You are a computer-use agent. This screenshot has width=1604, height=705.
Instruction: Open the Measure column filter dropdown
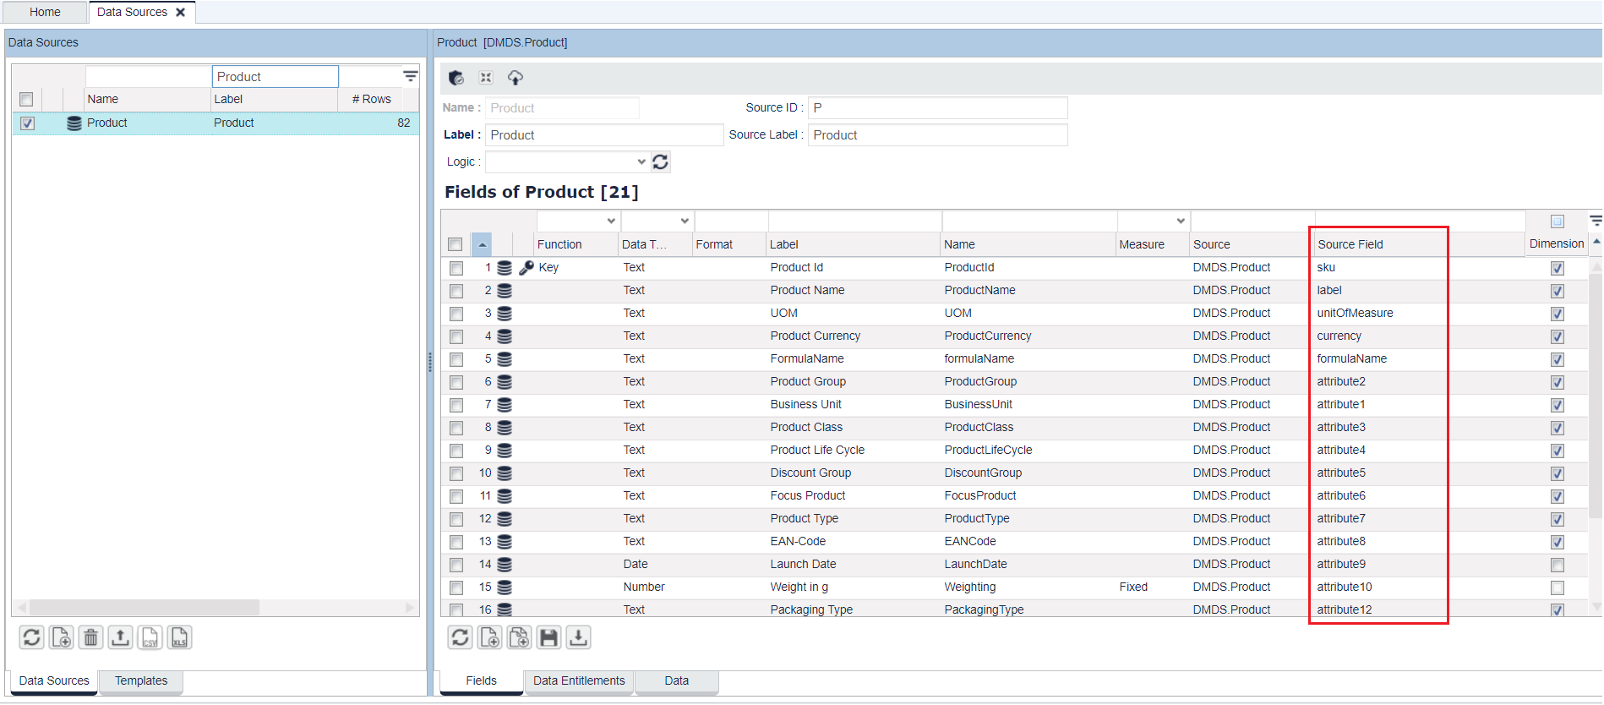(x=1180, y=221)
